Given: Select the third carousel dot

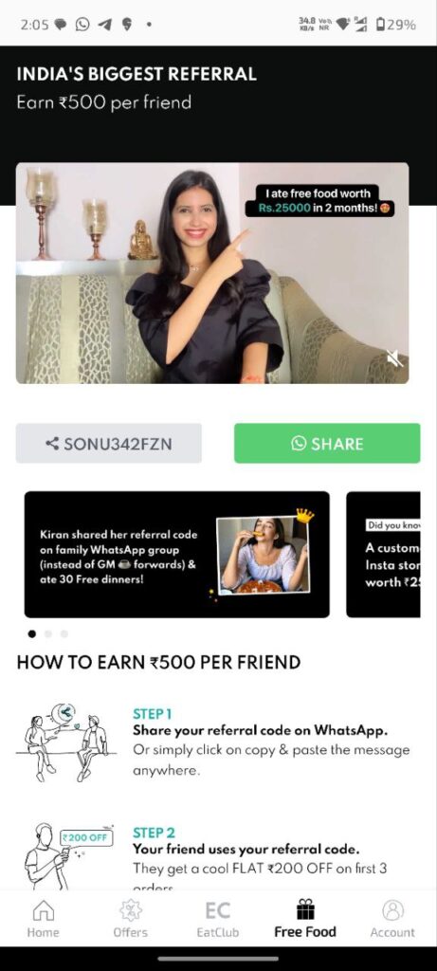Looking at the screenshot, I should (x=64, y=633).
